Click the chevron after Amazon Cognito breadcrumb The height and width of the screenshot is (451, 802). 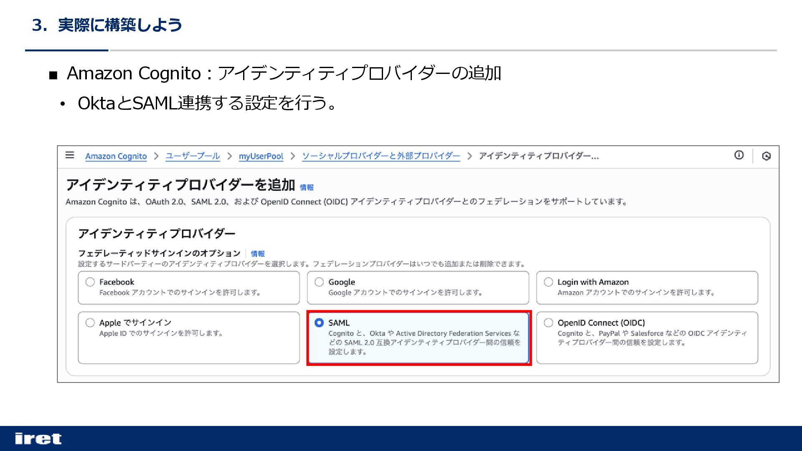(156, 156)
